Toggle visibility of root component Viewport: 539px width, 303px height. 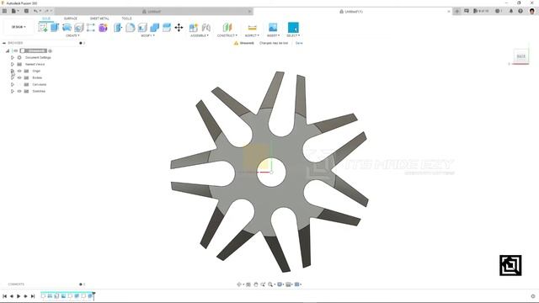point(15,50)
